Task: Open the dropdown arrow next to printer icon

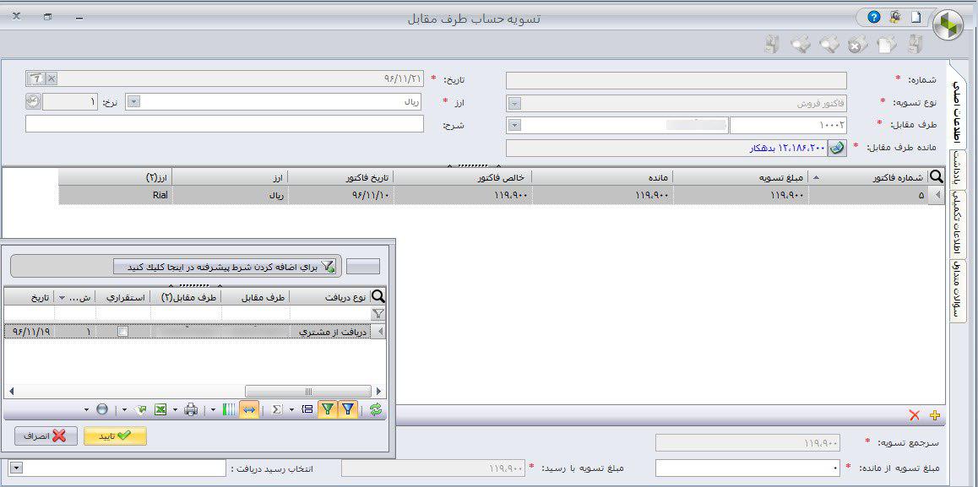Action: pyautogui.click(x=176, y=409)
